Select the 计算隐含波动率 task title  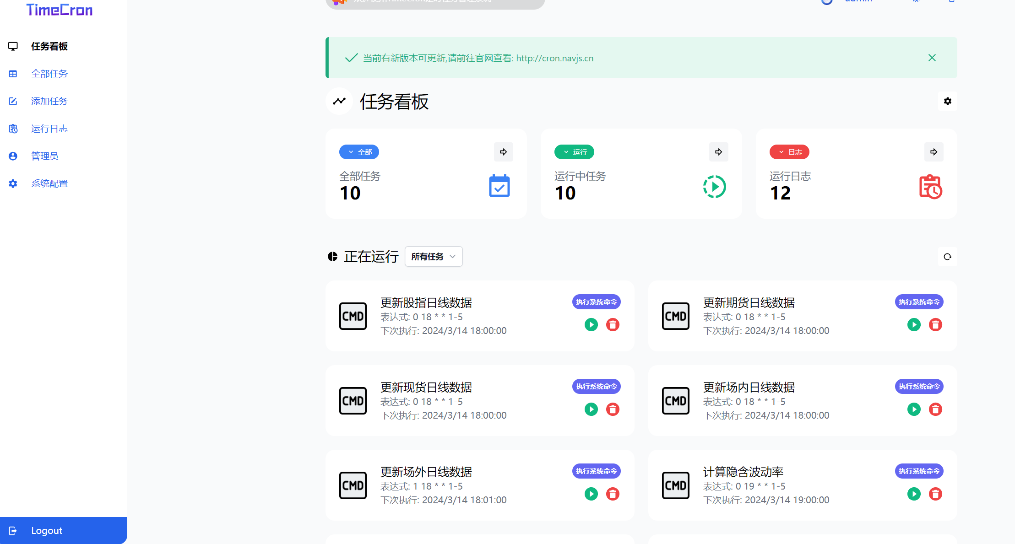click(744, 472)
